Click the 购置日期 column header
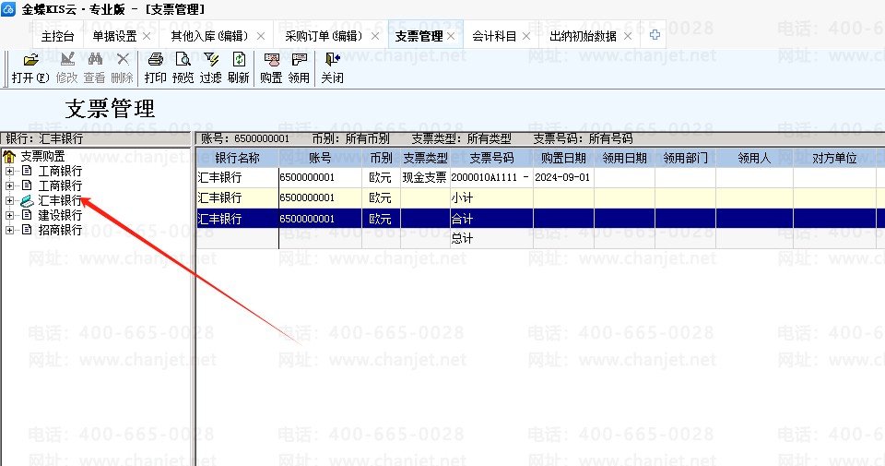 coord(562,158)
